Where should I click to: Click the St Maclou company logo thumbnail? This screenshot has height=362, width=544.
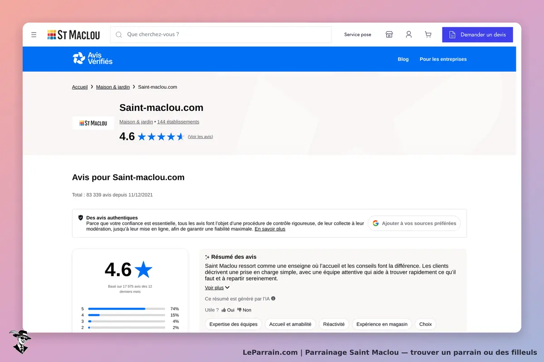93,123
